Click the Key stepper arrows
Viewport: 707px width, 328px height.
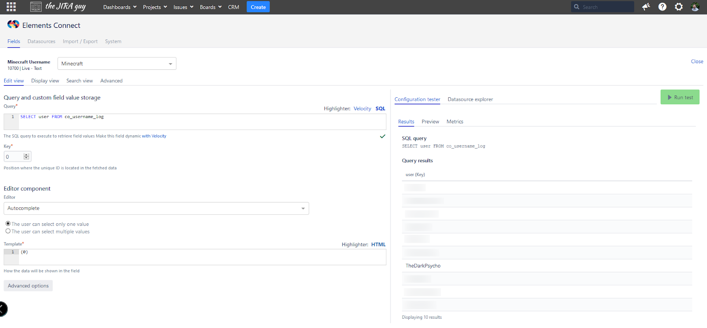(x=27, y=156)
